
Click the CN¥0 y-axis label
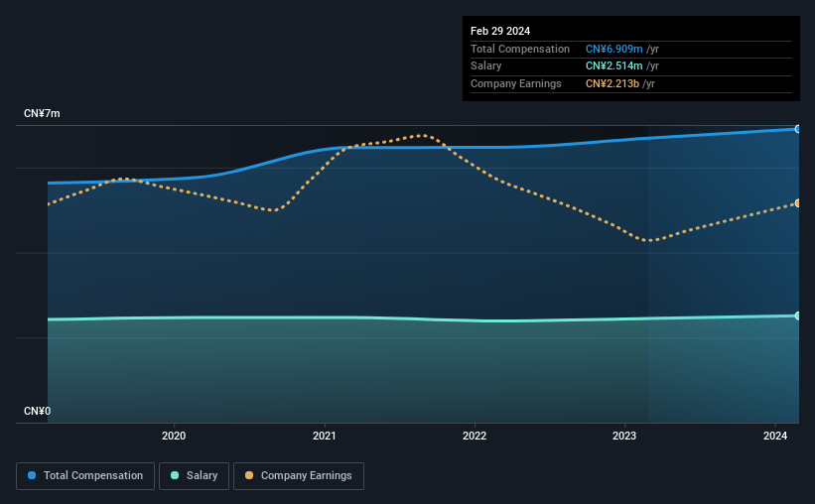coord(38,411)
